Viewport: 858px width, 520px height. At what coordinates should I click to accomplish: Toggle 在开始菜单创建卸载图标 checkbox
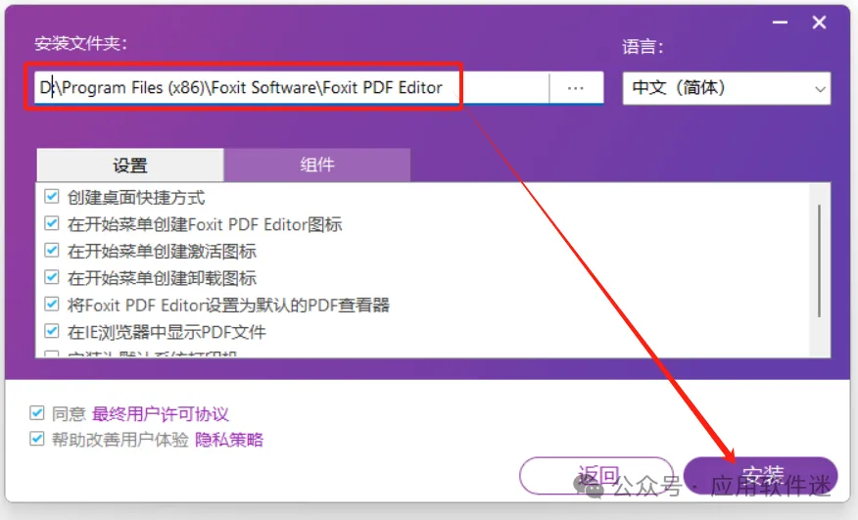pos(52,277)
